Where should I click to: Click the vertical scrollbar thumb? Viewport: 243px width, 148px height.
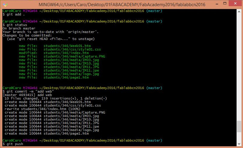pyautogui.click(x=239, y=127)
